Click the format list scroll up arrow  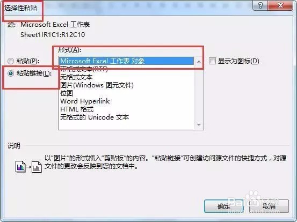coord(199,62)
